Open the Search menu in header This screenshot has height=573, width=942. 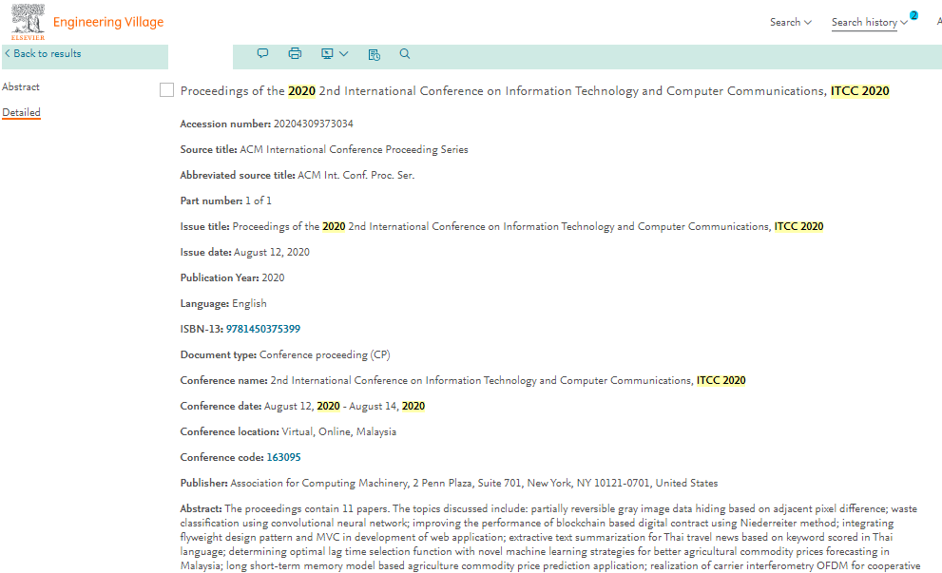pos(791,22)
